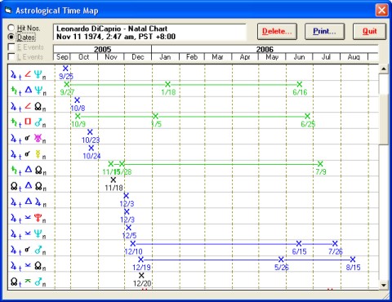Click the Mar month header
The width and height of the screenshot is (392, 302).
coord(218,57)
